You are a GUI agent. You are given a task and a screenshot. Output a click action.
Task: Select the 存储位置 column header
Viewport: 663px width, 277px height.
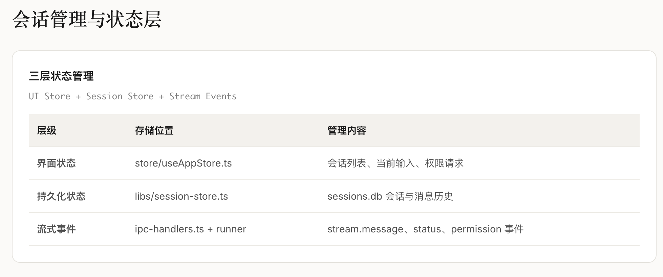[x=154, y=130]
